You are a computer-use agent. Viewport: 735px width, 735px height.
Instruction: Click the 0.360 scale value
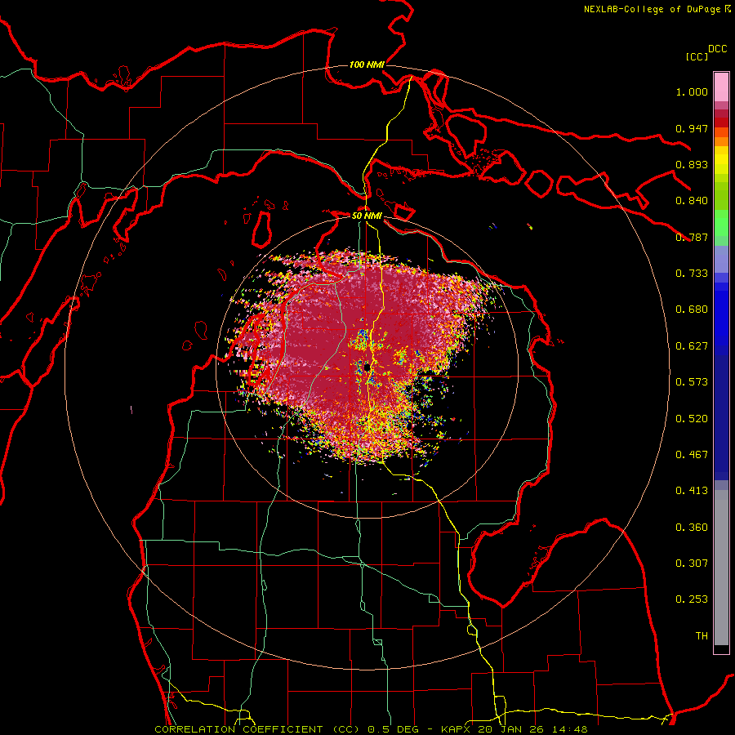click(692, 528)
